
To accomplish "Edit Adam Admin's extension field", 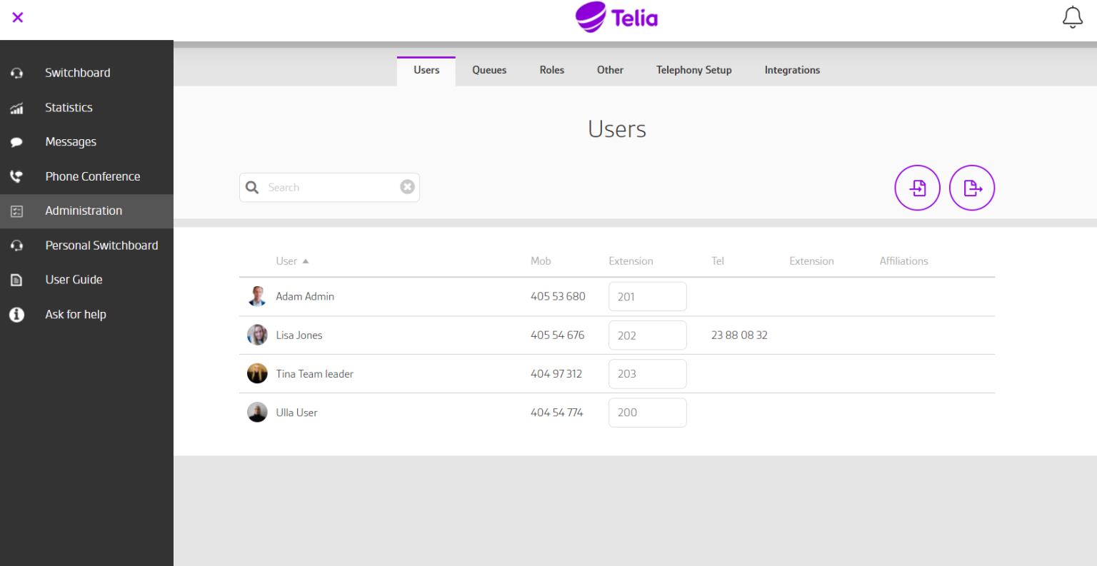I will tap(647, 296).
